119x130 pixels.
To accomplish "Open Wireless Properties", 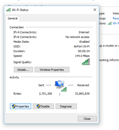I will tap(52, 70).
